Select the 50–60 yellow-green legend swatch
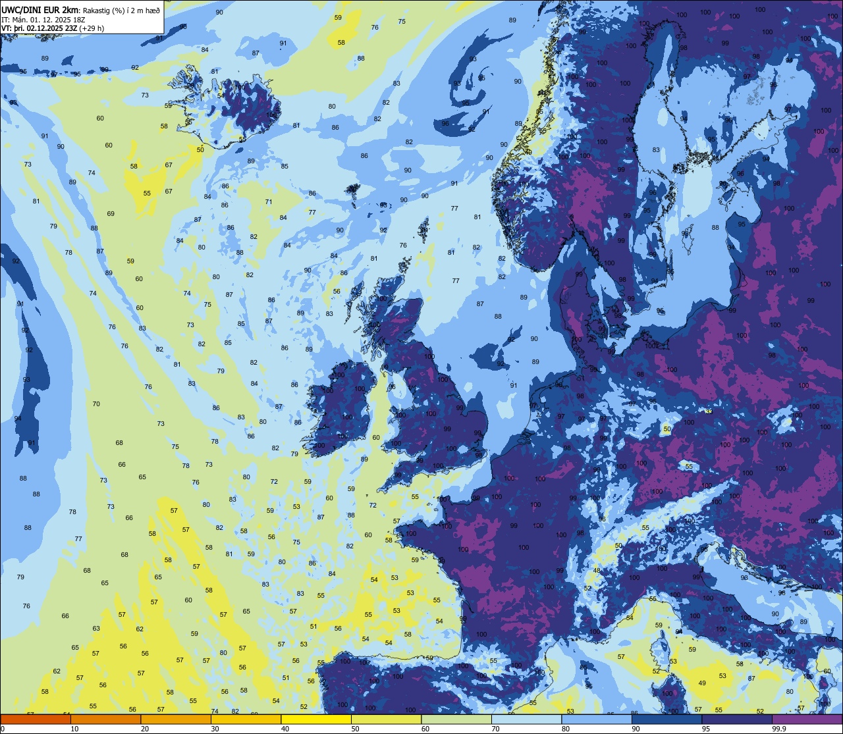843x734 pixels. pyautogui.click(x=386, y=719)
